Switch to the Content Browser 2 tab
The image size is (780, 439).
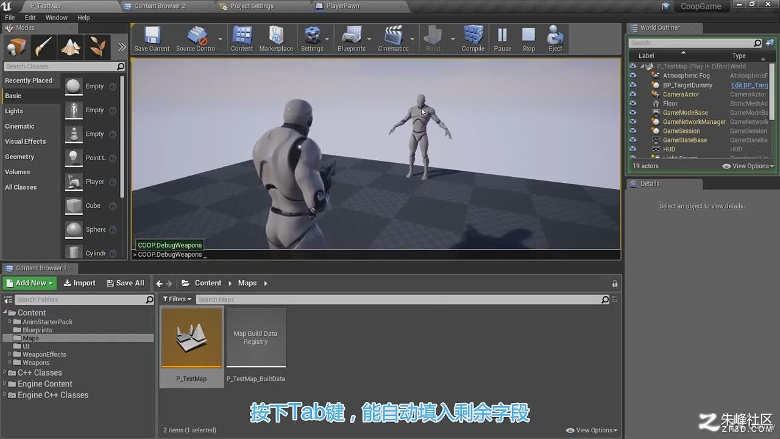pos(160,6)
